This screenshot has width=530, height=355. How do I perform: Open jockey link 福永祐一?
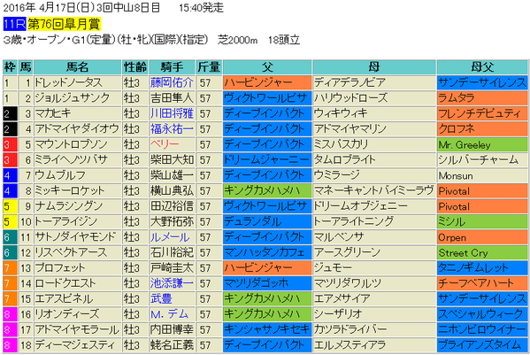pyautogui.click(x=172, y=129)
